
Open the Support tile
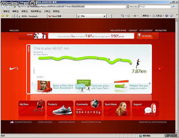click(145, 108)
